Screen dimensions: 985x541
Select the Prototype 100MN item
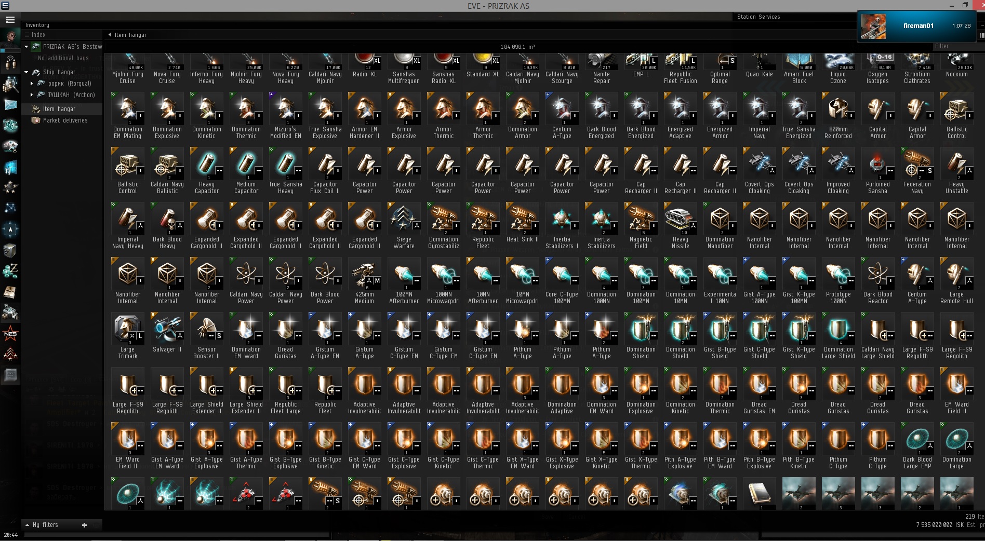click(838, 280)
